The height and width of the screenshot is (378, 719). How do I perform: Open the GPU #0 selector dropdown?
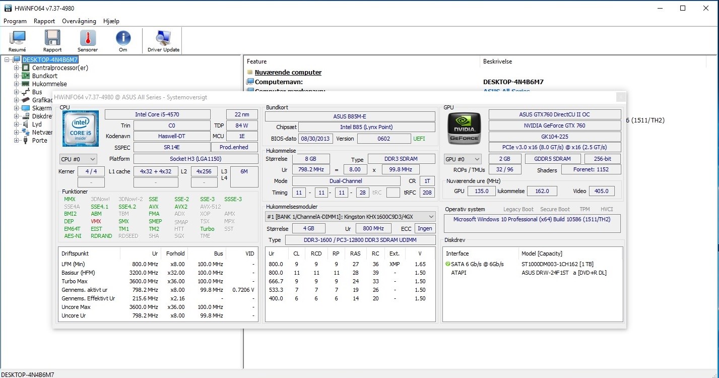pos(463,159)
